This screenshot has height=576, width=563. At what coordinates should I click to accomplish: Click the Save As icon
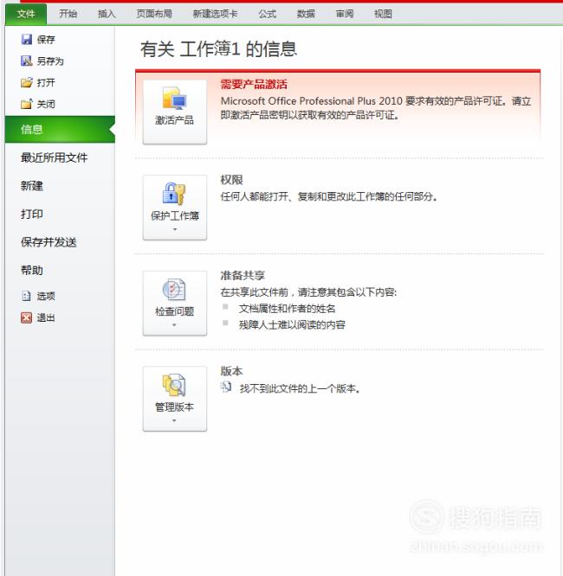27,61
